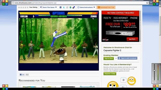Screen dimensions: 161x90
Task: Click 'NO TERM CONTRACT REQUIRED' ad banner
Action: [120, 13]
